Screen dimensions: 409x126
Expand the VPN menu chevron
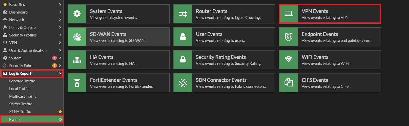(60, 43)
